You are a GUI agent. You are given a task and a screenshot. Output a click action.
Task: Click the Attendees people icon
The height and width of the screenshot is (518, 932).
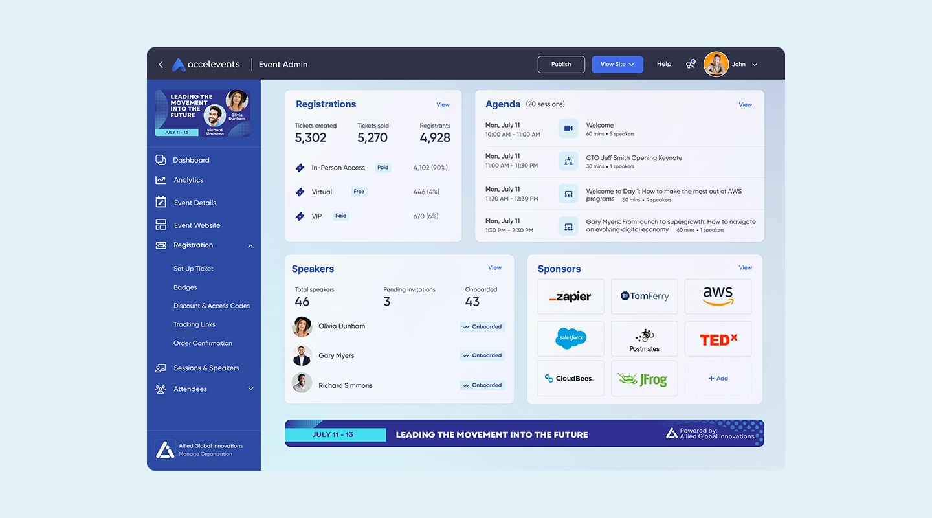pyautogui.click(x=160, y=388)
